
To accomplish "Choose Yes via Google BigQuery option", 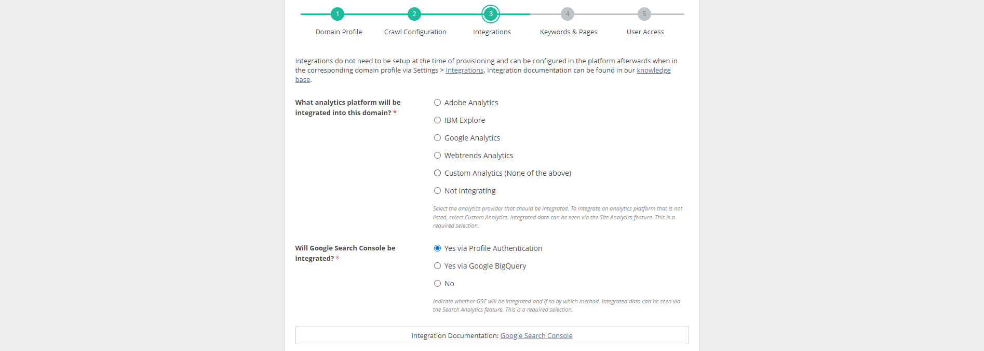I will [x=438, y=266].
